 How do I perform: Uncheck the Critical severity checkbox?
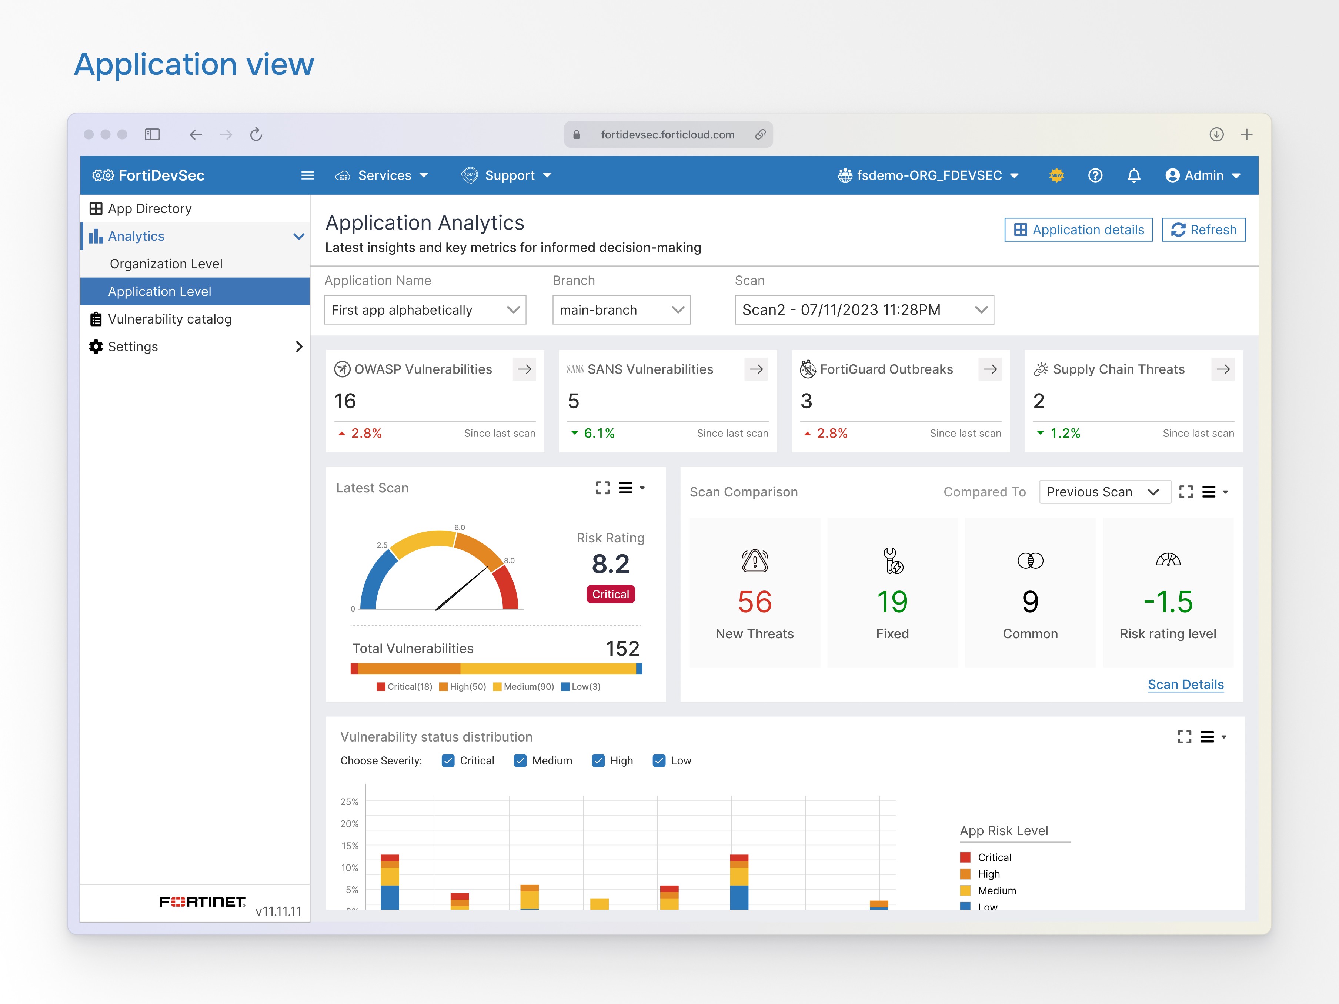pos(448,761)
